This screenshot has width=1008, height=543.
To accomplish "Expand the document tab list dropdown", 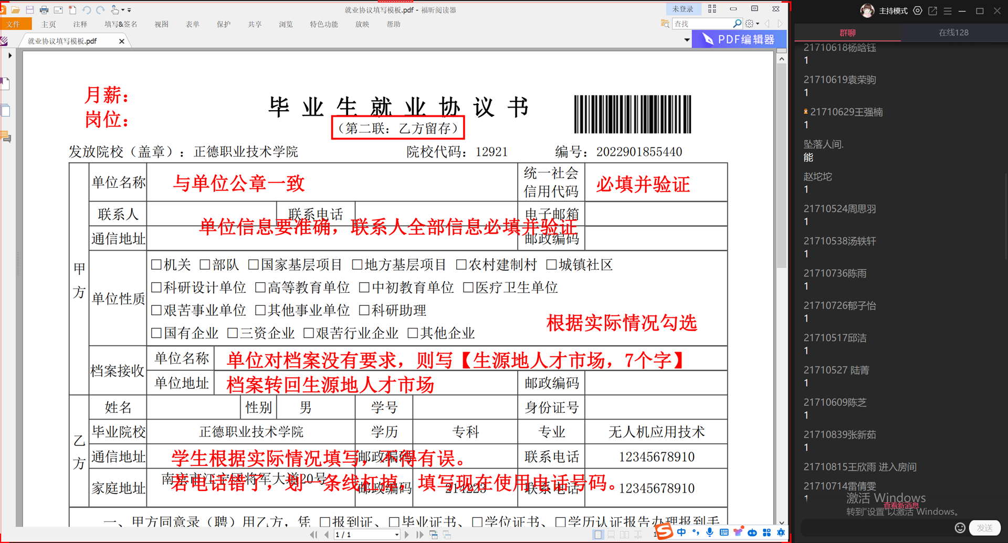I will [686, 40].
